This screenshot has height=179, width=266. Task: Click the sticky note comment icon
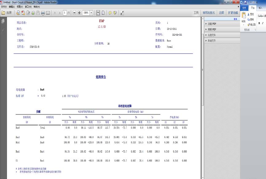coord(110,13)
